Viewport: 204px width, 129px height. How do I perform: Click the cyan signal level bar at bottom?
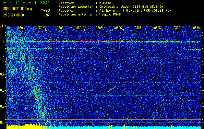(124, 128)
